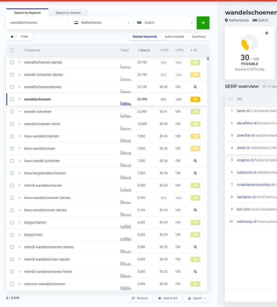Click the orange KD 30 badge
277x307 pixels.
[195, 99]
